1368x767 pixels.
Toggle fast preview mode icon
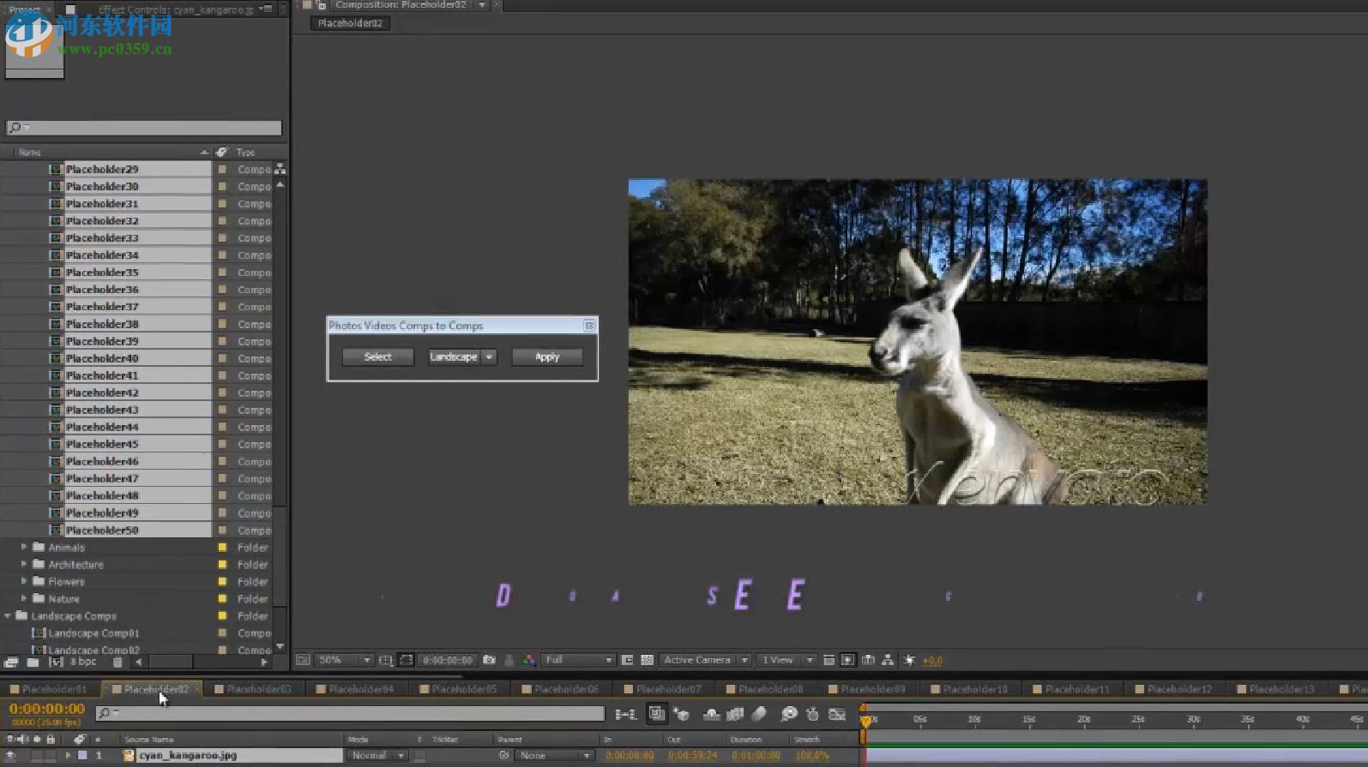[x=848, y=660]
